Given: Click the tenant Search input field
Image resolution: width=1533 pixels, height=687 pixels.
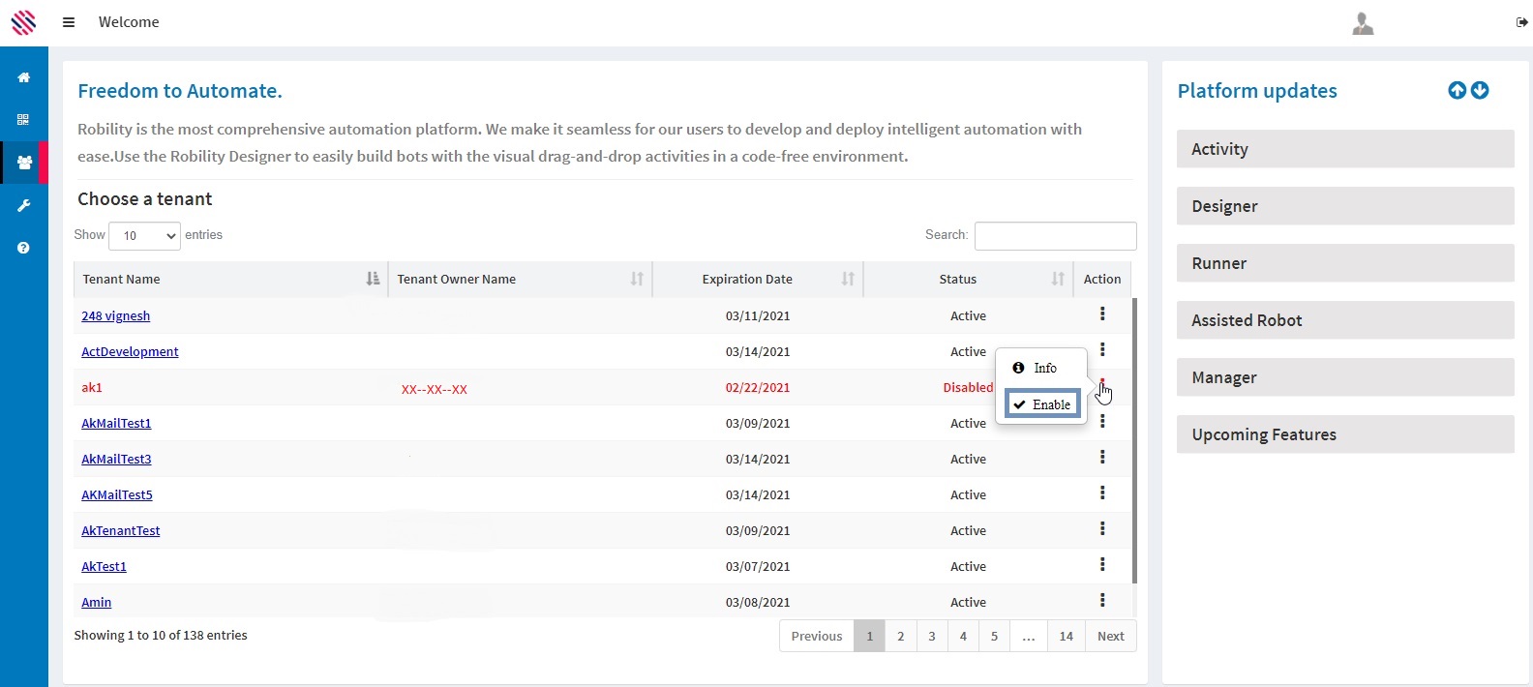Looking at the screenshot, I should click(x=1055, y=236).
